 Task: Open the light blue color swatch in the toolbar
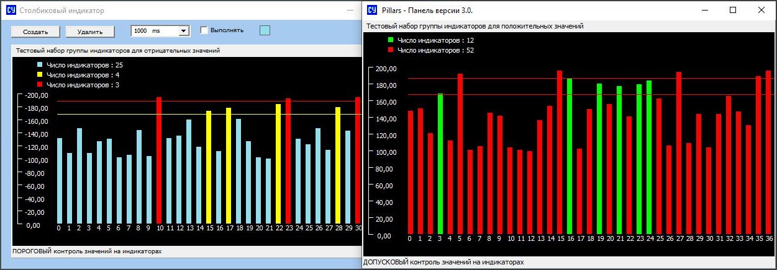(265, 30)
